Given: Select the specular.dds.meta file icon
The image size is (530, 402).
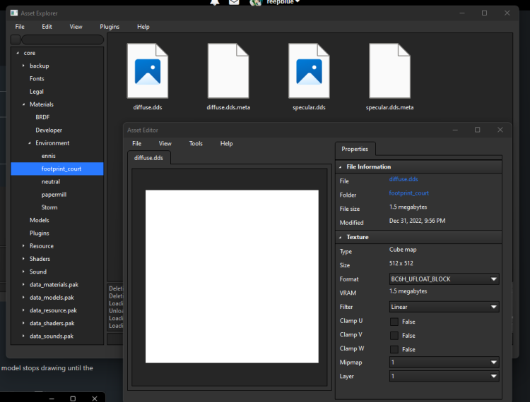Looking at the screenshot, I should coord(389,71).
